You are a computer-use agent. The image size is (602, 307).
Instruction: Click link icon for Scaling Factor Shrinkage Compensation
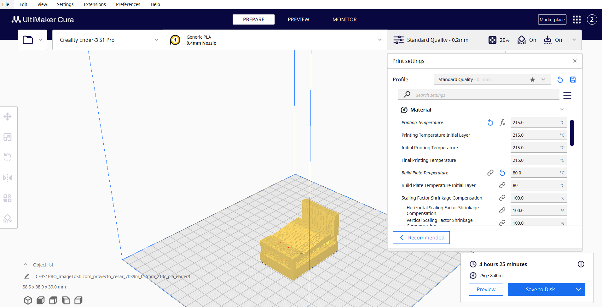(502, 198)
